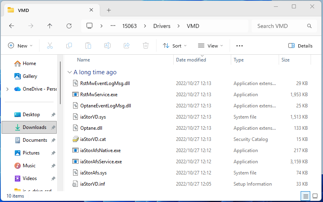Pin toggle next to Desktop
The image size is (323, 202).
point(53,115)
